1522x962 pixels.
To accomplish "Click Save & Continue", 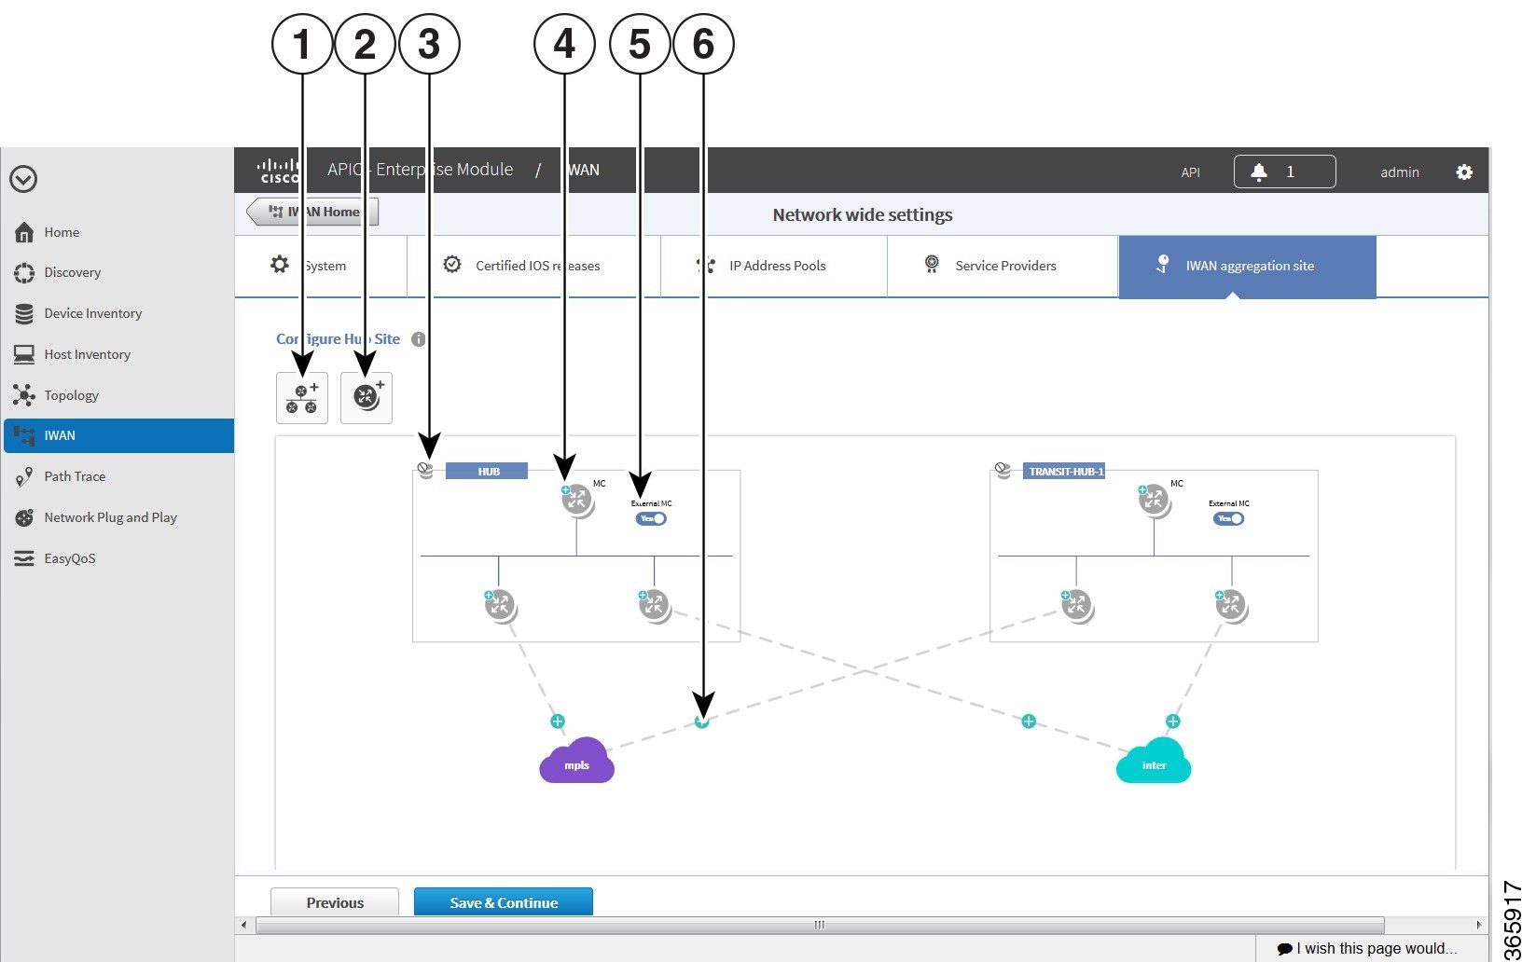I will (x=504, y=902).
